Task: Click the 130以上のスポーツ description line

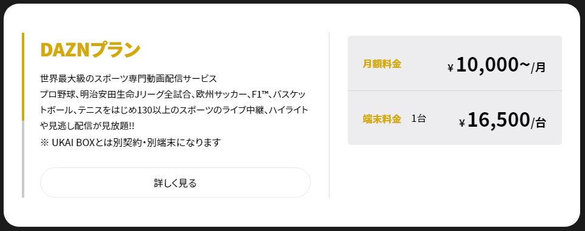Action: (174, 110)
